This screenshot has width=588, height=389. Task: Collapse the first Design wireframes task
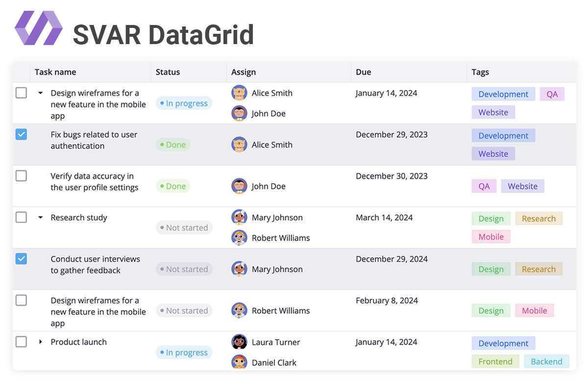coord(40,93)
